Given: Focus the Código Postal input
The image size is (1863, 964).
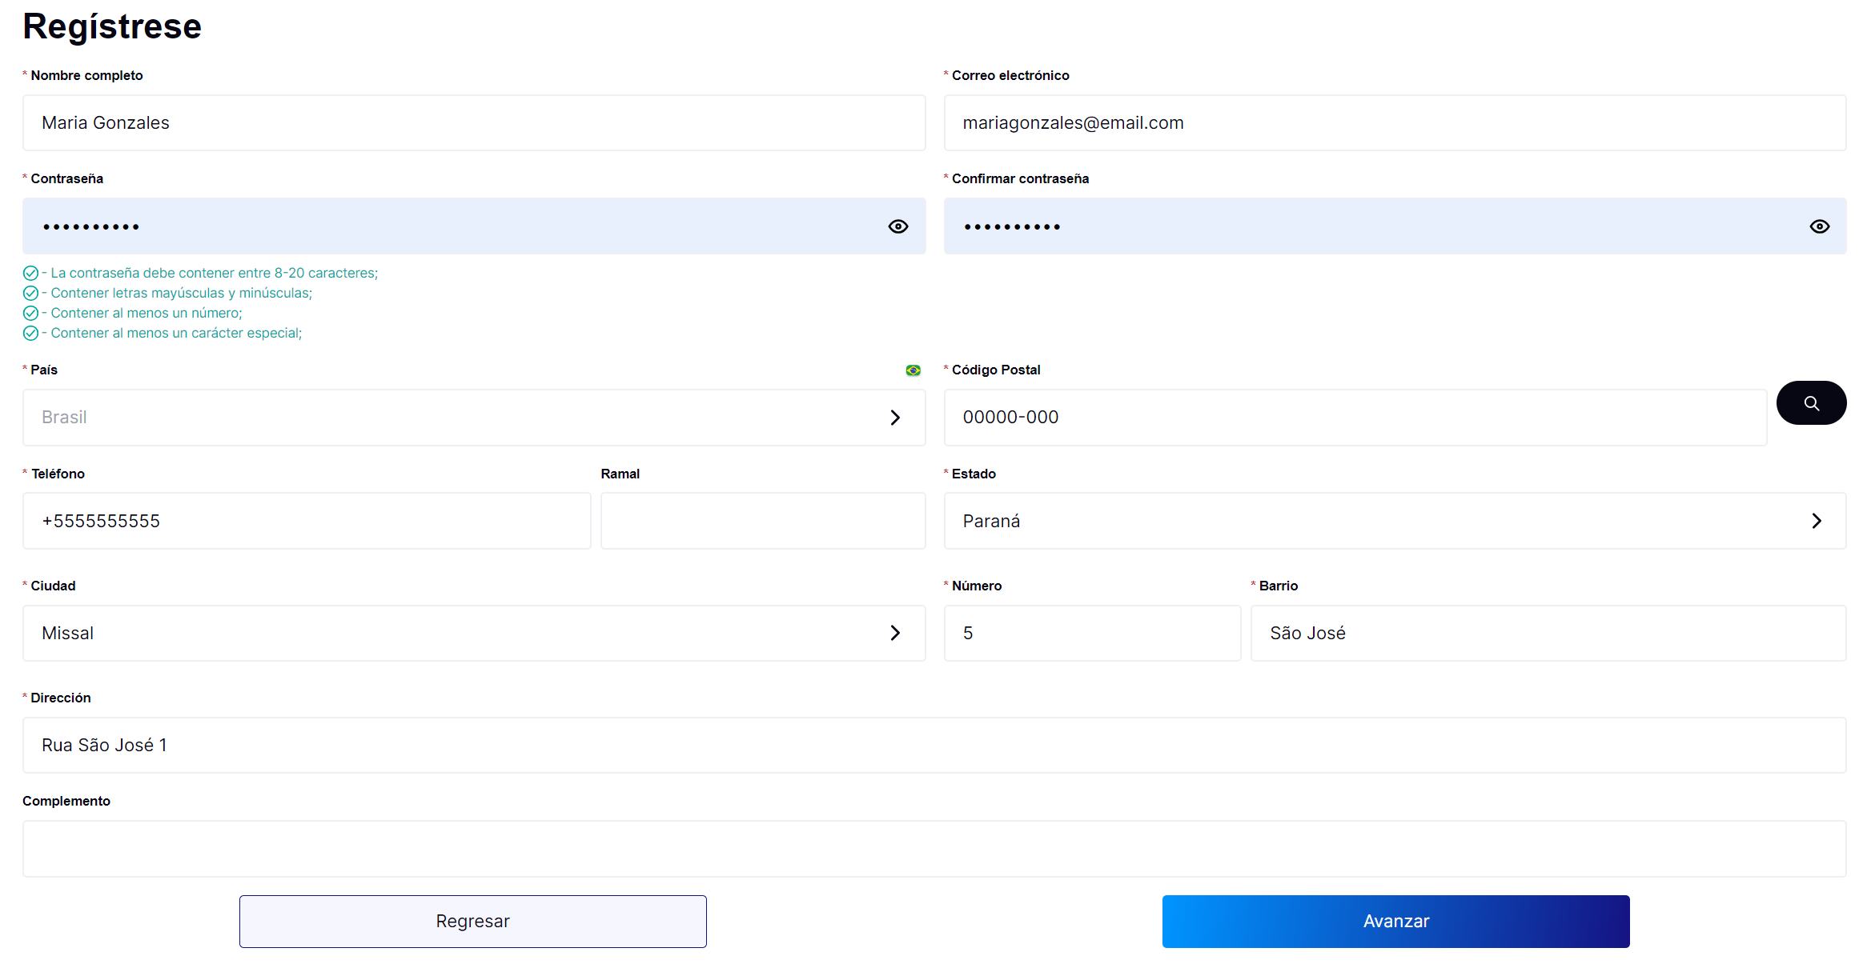Looking at the screenshot, I should pyautogui.click(x=1355, y=418).
